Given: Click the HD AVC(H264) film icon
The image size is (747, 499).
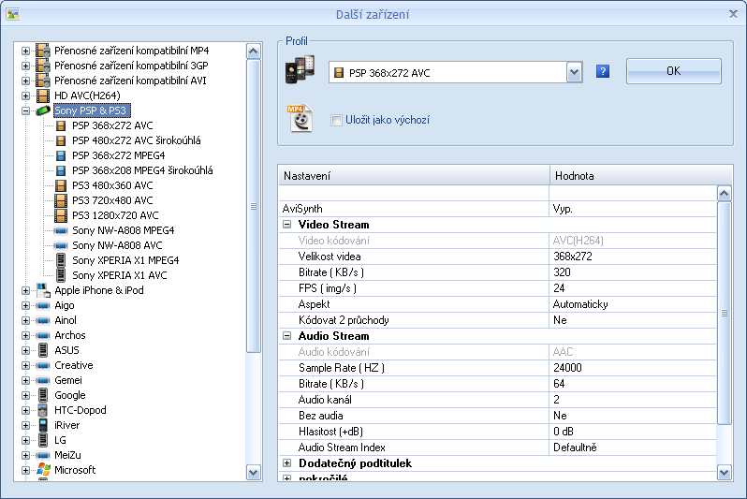Looking at the screenshot, I should pos(43,95).
